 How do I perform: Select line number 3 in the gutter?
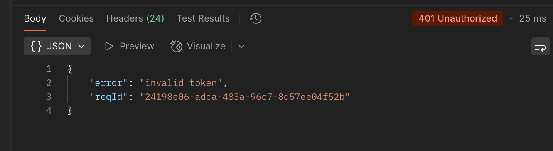click(49, 97)
